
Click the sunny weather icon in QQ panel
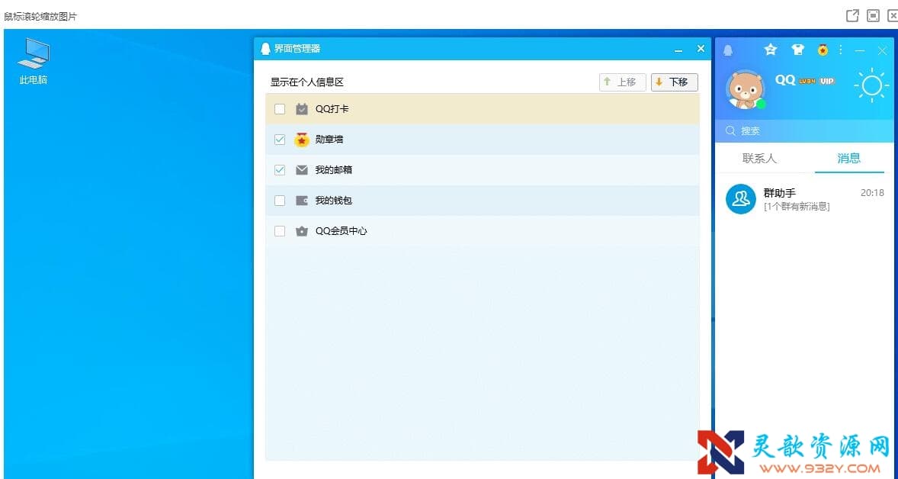pyautogui.click(x=871, y=85)
